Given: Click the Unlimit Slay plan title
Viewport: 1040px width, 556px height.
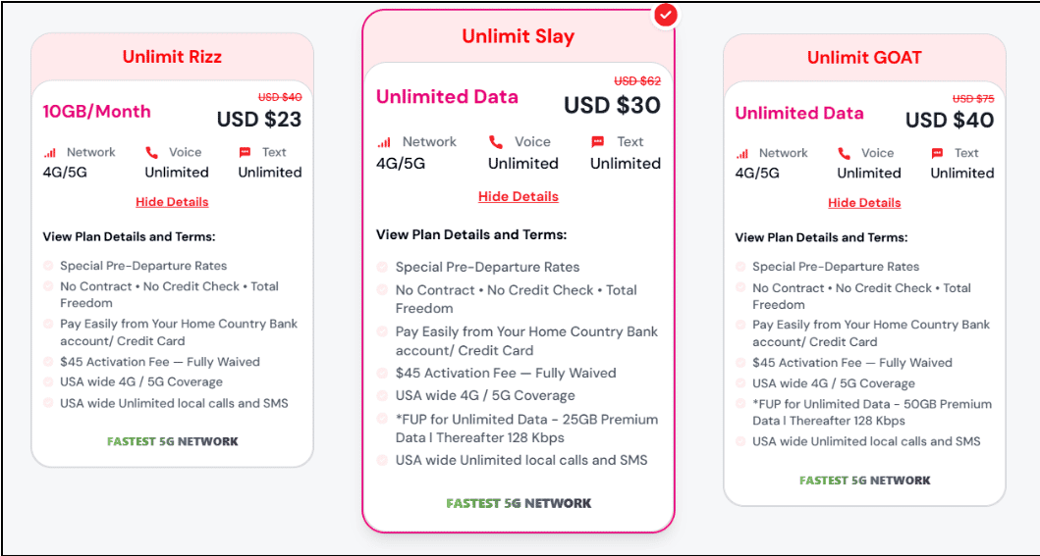Looking at the screenshot, I should point(519,36).
